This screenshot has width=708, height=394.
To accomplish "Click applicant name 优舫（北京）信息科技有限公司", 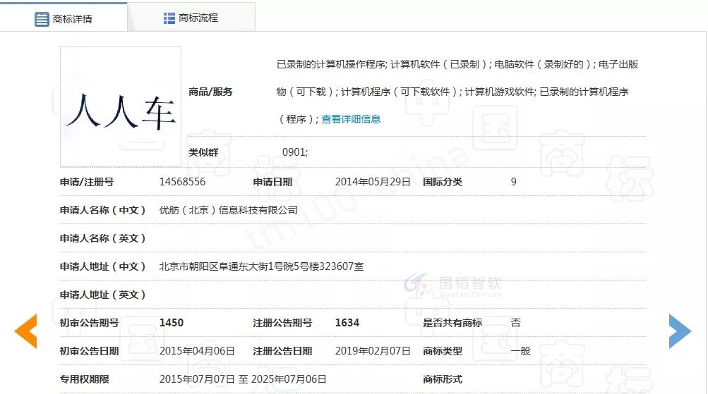I will (x=229, y=210).
